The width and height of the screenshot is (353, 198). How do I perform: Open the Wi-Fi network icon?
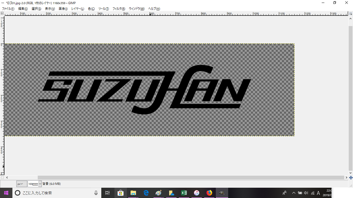(x=312, y=193)
